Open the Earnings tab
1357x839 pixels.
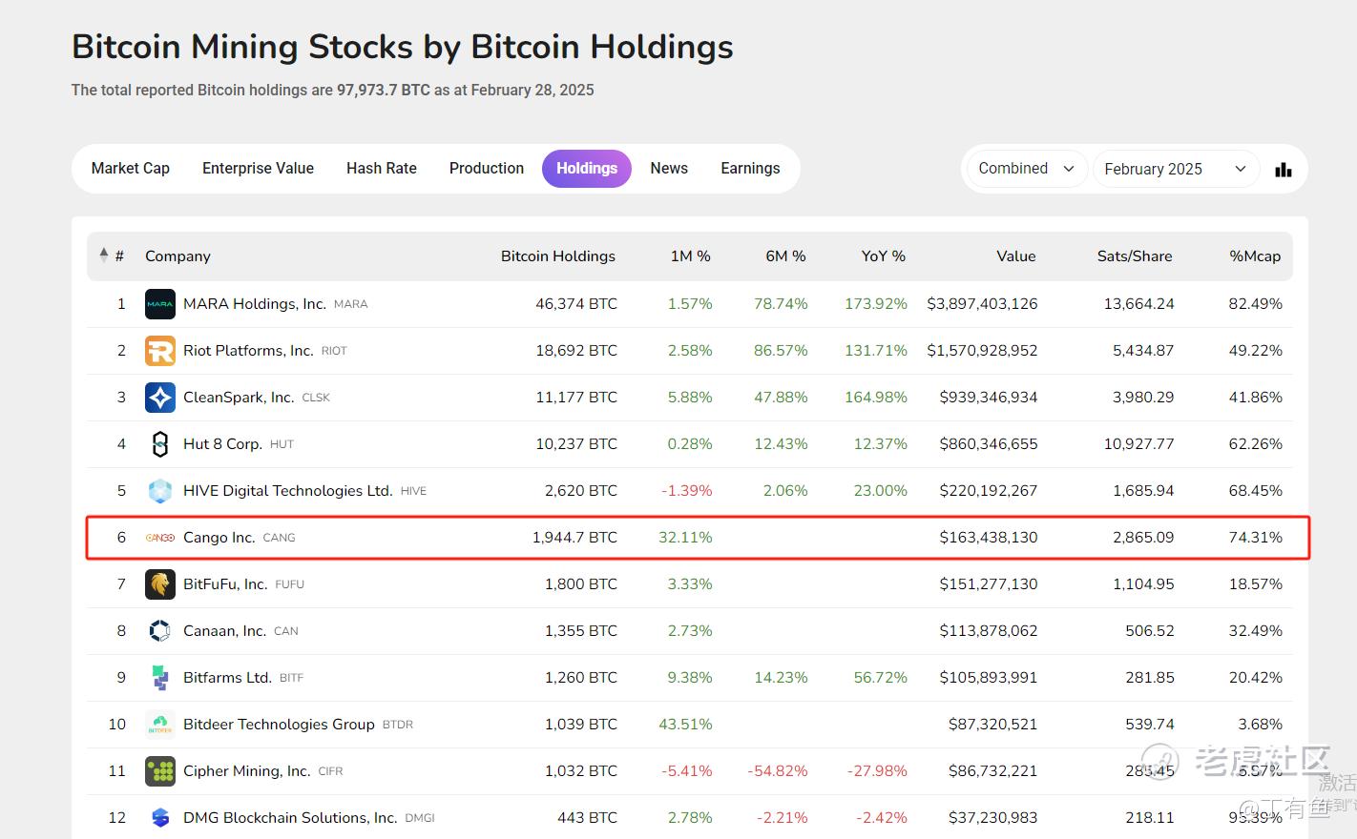coord(750,169)
